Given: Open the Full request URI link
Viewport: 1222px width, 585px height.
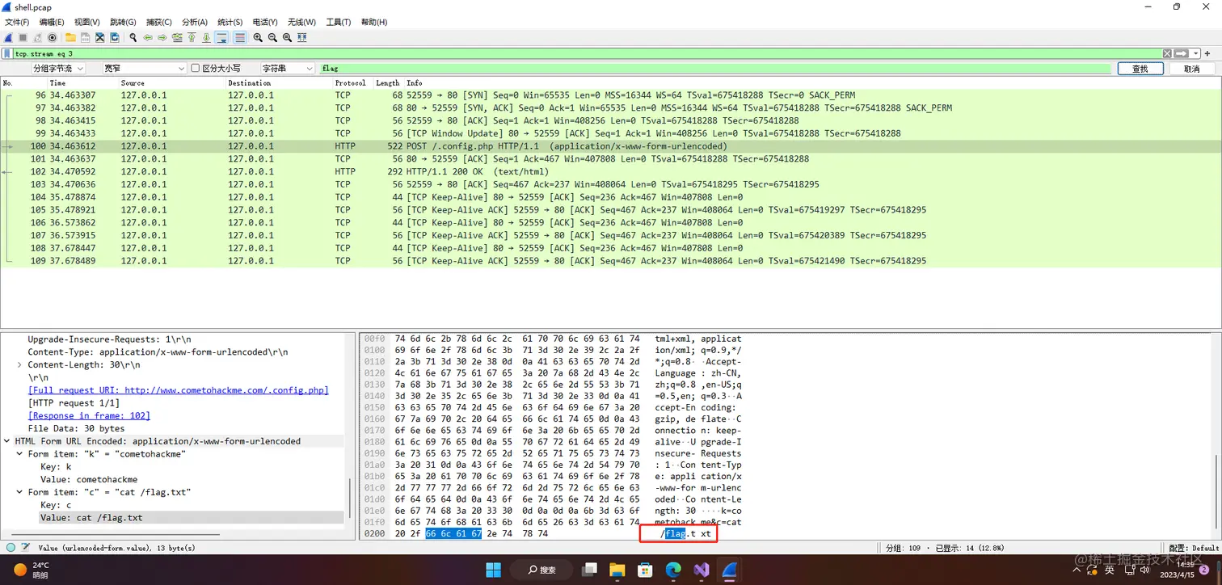Looking at the screenshot, I should pos(179,390).
